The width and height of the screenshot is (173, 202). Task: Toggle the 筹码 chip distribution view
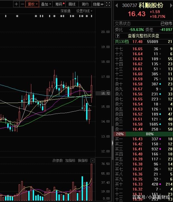coord(60,4)
